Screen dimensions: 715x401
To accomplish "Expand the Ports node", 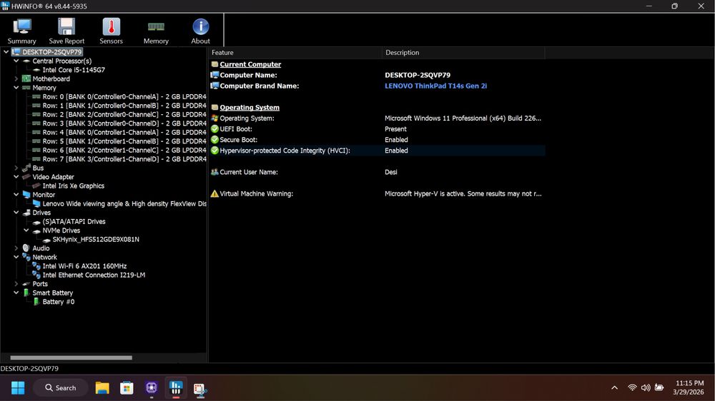I will coord(16,284).
